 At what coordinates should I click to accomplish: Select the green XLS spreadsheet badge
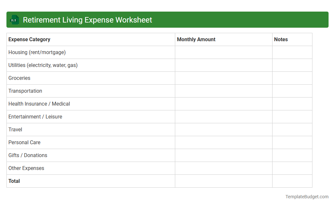point(14,20)
